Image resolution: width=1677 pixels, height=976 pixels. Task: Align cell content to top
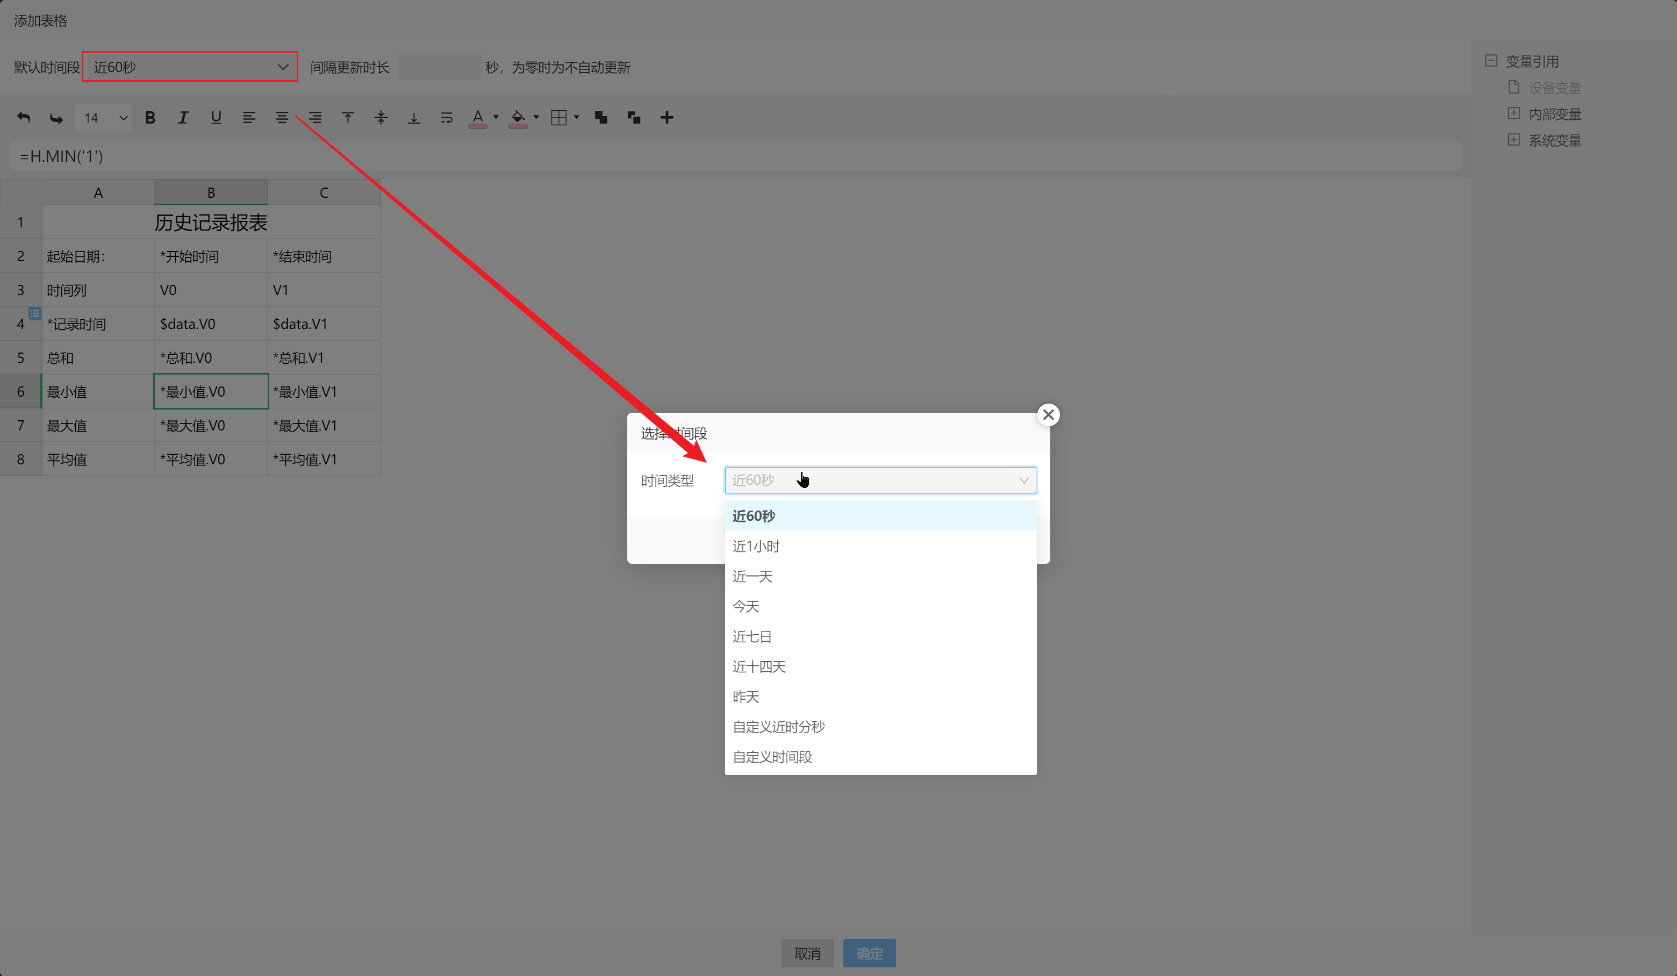(347, 118)
